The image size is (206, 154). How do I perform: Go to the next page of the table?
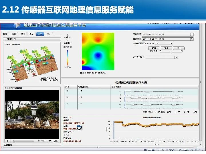point(187,112)
